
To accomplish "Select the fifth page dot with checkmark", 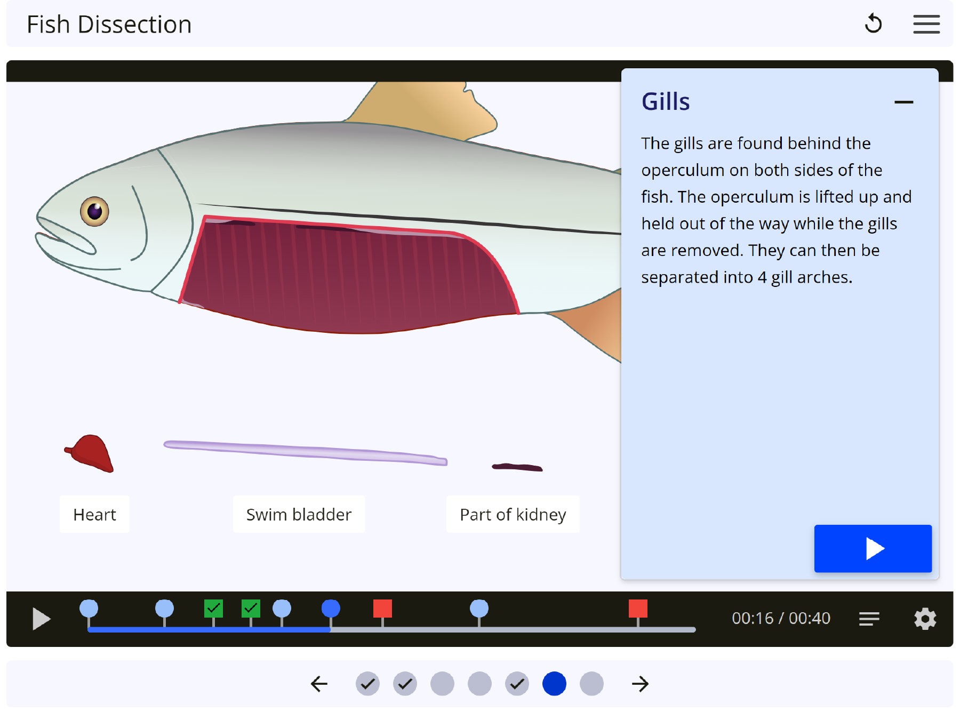I will pos(517,684).
